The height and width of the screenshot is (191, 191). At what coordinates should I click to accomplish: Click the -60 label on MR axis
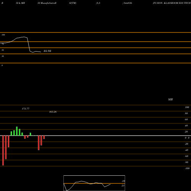click(186, 156)
